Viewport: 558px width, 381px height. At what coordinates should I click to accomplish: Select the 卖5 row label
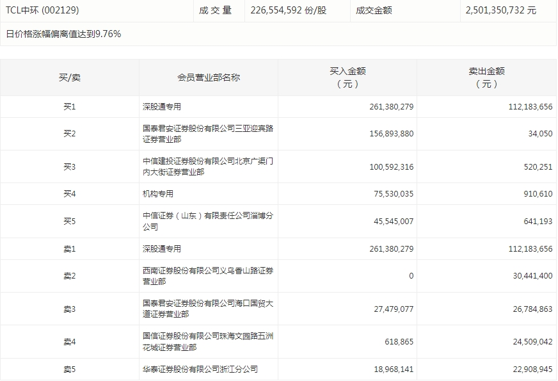click(70, 369)
